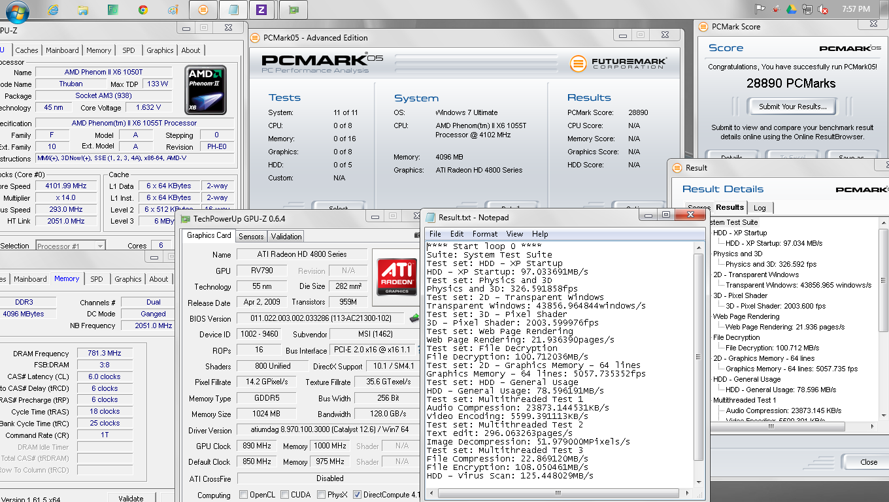
Task: Click the red molecule tray icon
Action: coord(775,9)
